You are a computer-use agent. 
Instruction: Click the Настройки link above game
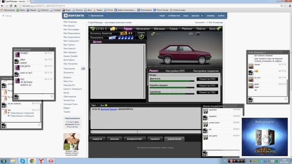tap(200, 22)
